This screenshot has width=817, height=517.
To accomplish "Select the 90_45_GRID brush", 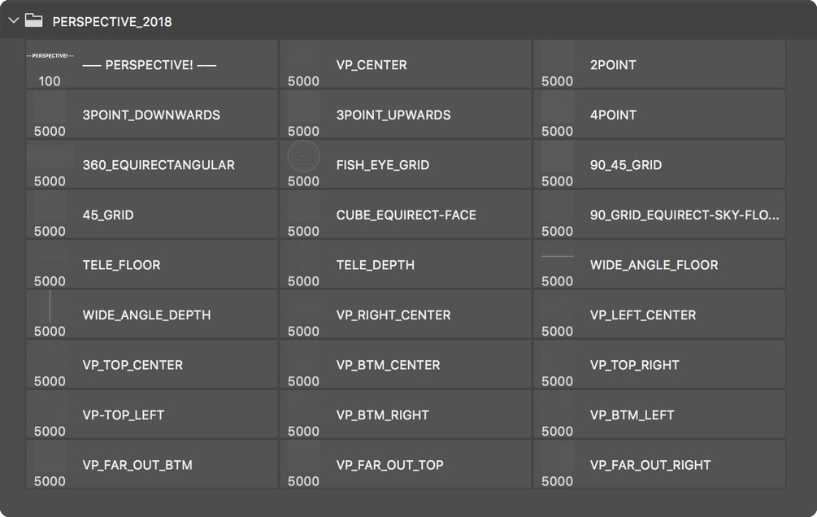I will click(x=659, y=164).
